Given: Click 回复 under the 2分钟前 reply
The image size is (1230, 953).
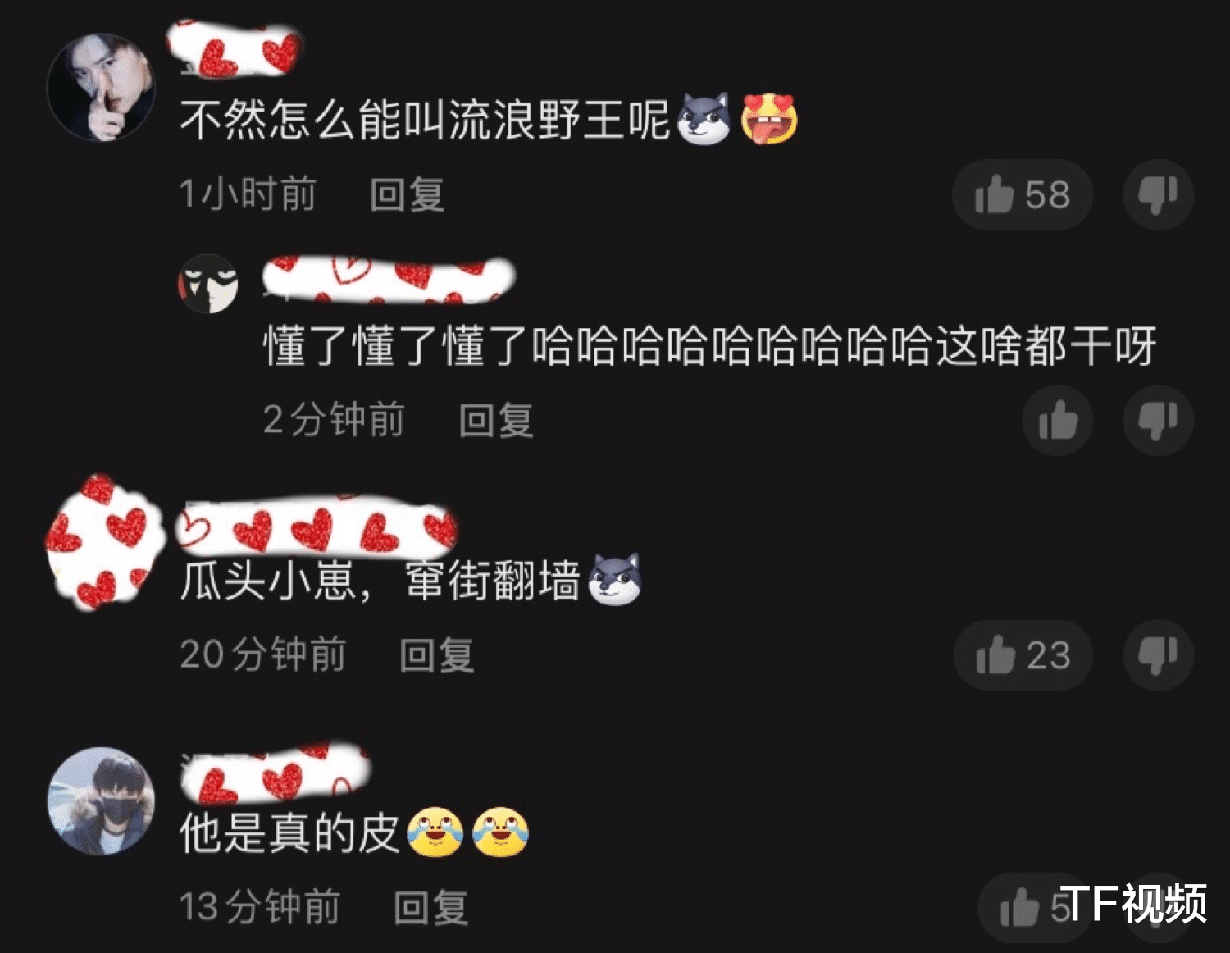Looking at the screenshot, I should click(496, 421).
